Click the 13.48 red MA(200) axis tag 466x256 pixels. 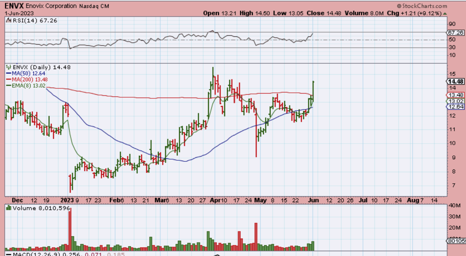tap(456, 95)
